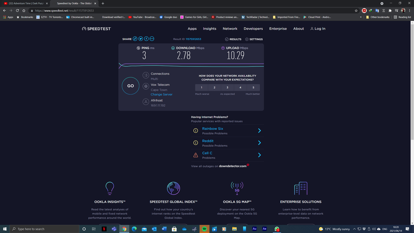Visit downdetector.com outages link

(x=233, y=166)
